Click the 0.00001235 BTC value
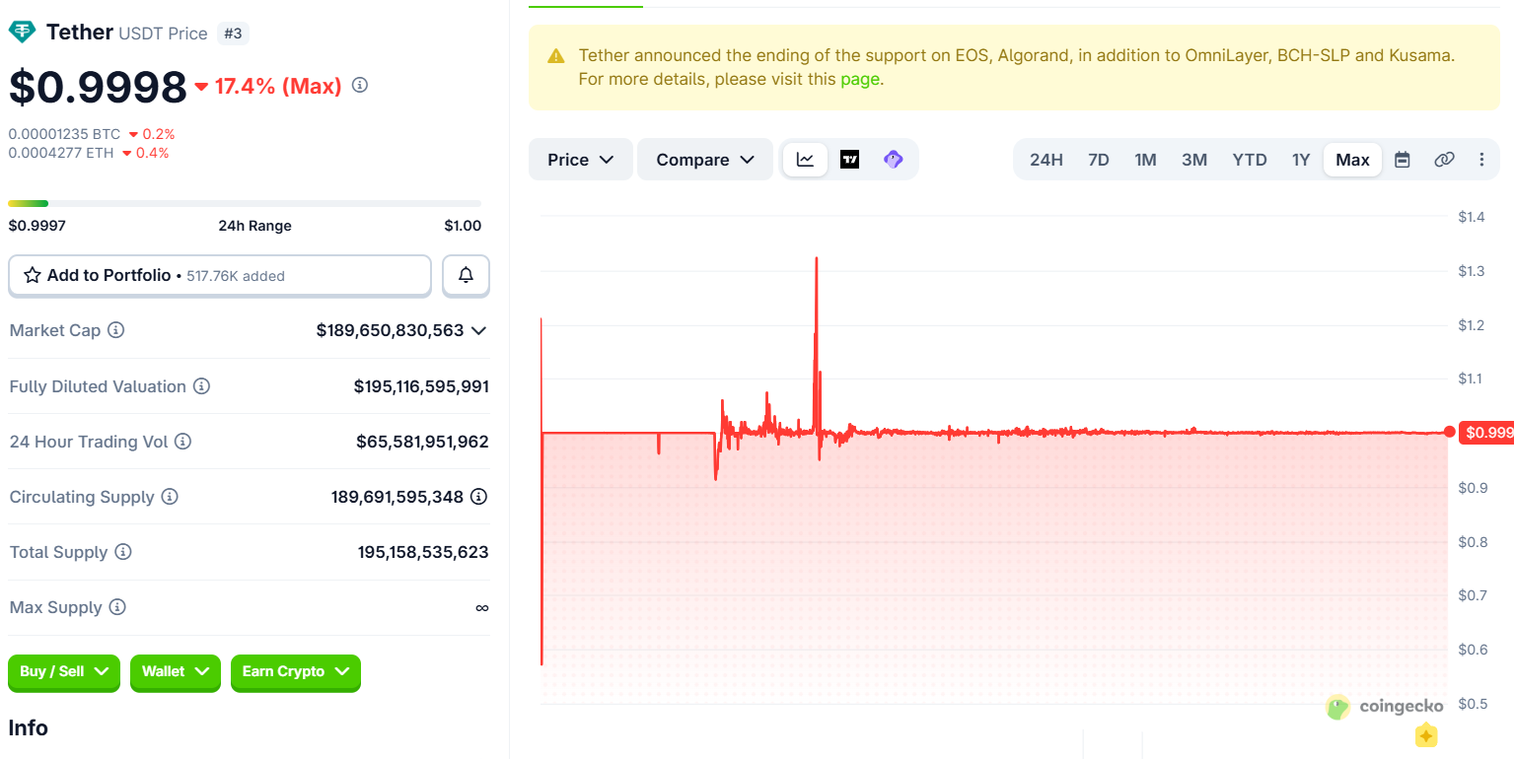Viewport: 1514px width, 759px height. tap(64, 134)
